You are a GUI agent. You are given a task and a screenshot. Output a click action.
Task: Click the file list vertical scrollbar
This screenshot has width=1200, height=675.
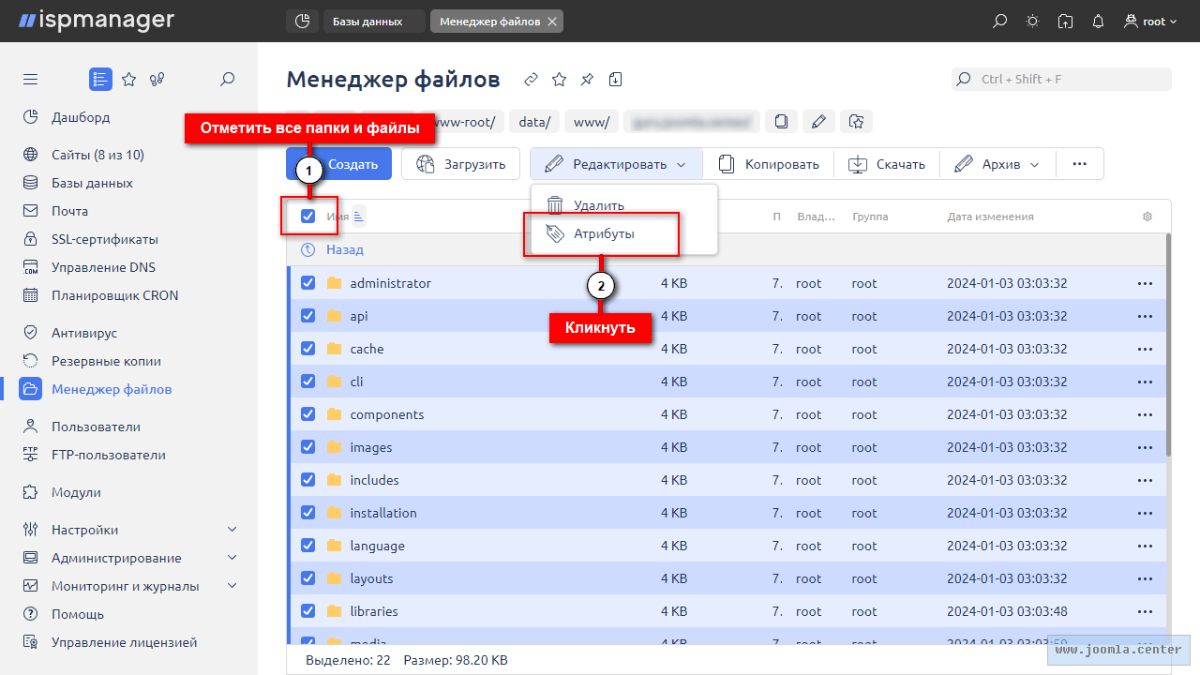1167,347
